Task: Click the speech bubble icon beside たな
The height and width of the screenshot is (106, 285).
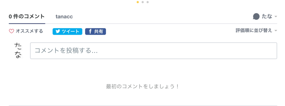Action: [256, 17]
